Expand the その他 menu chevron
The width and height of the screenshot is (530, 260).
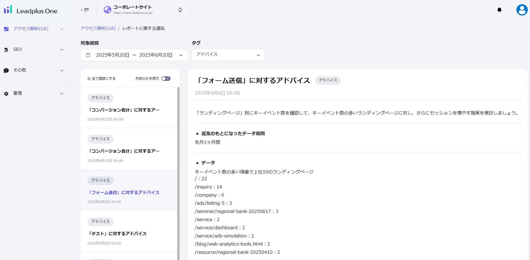point(62,70)
